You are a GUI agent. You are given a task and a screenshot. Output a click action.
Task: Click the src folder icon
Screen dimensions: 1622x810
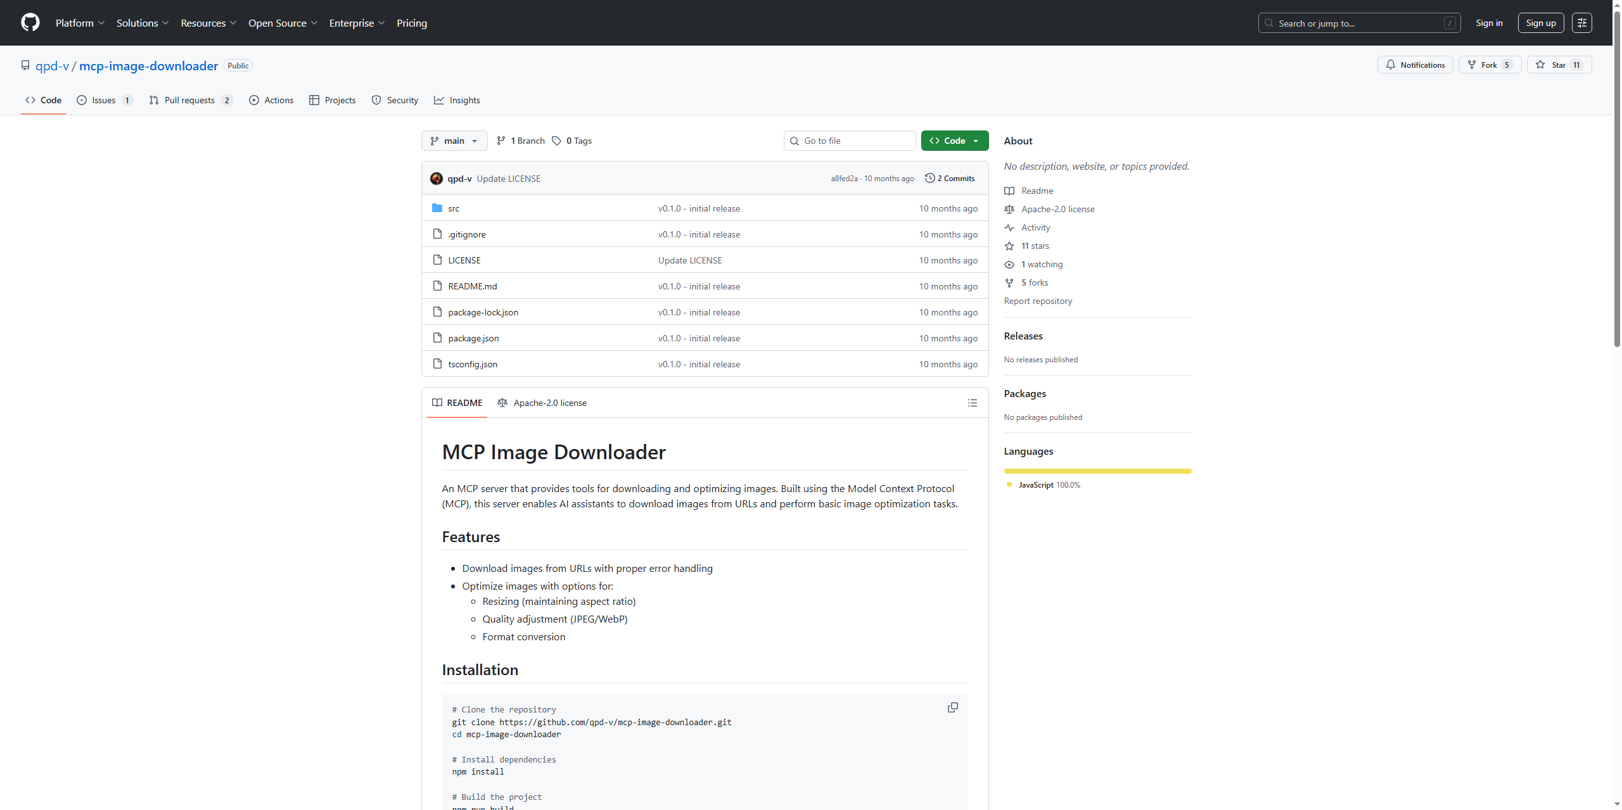click(x=437, y=208)
